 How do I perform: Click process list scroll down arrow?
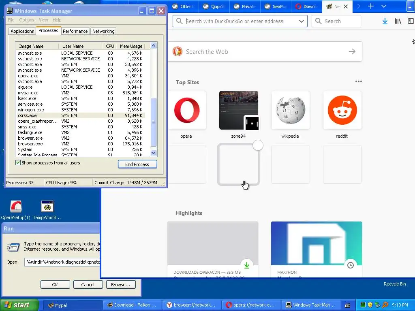point(154,153)
